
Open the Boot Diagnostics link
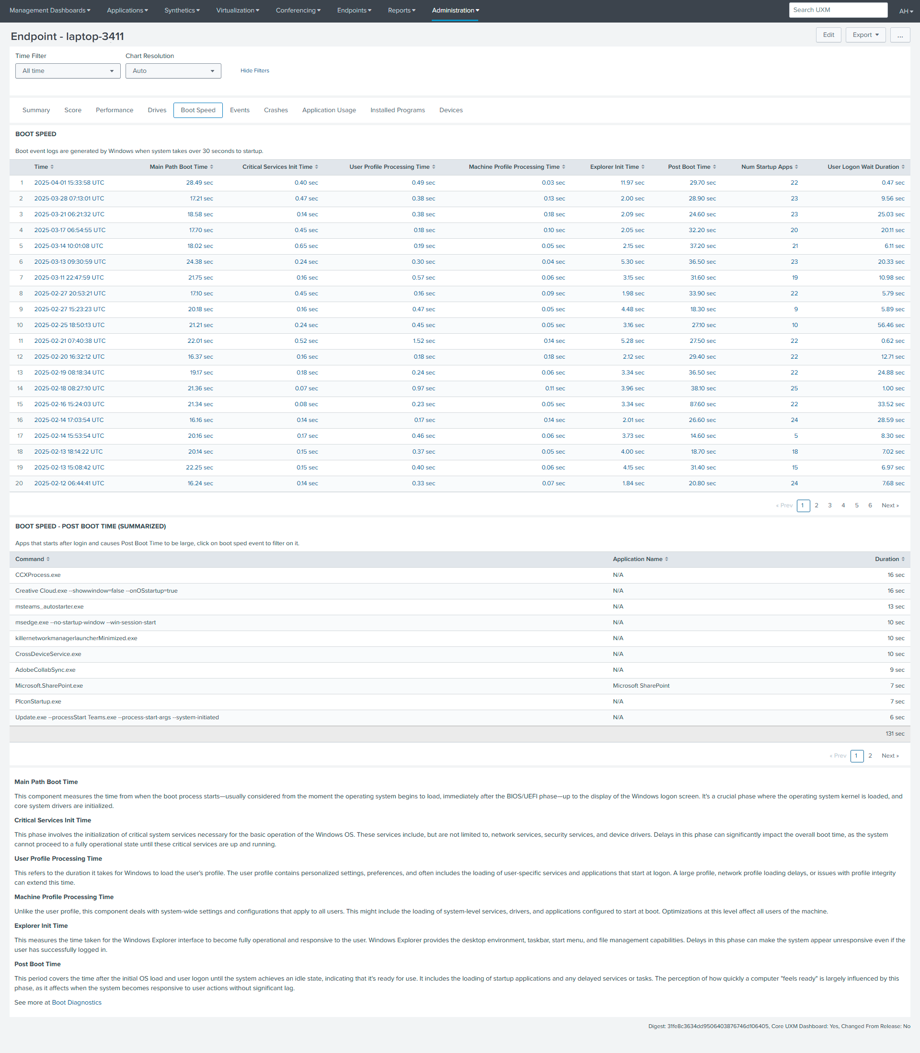[x=77, y=1002]
